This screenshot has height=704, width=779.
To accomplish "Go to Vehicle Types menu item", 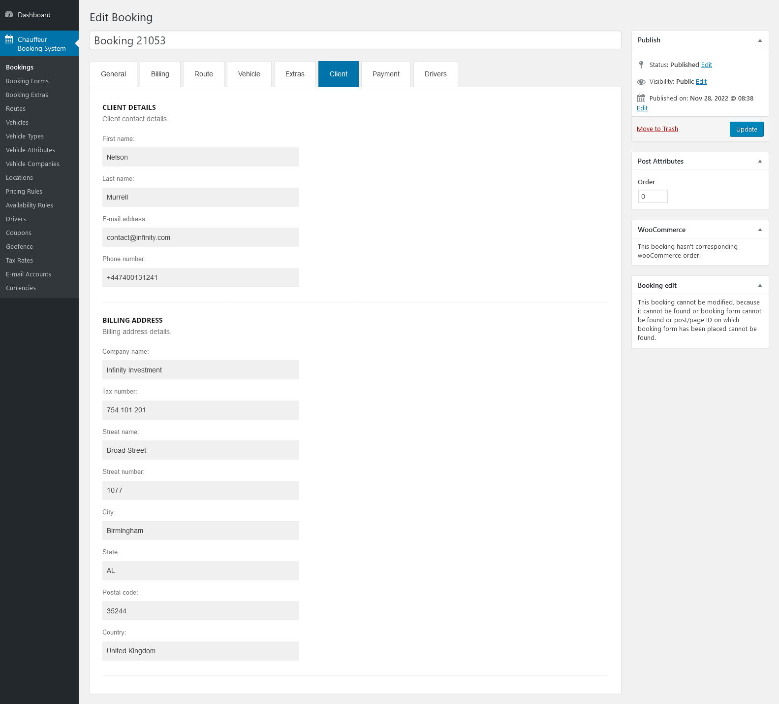I will click(25, 136).
